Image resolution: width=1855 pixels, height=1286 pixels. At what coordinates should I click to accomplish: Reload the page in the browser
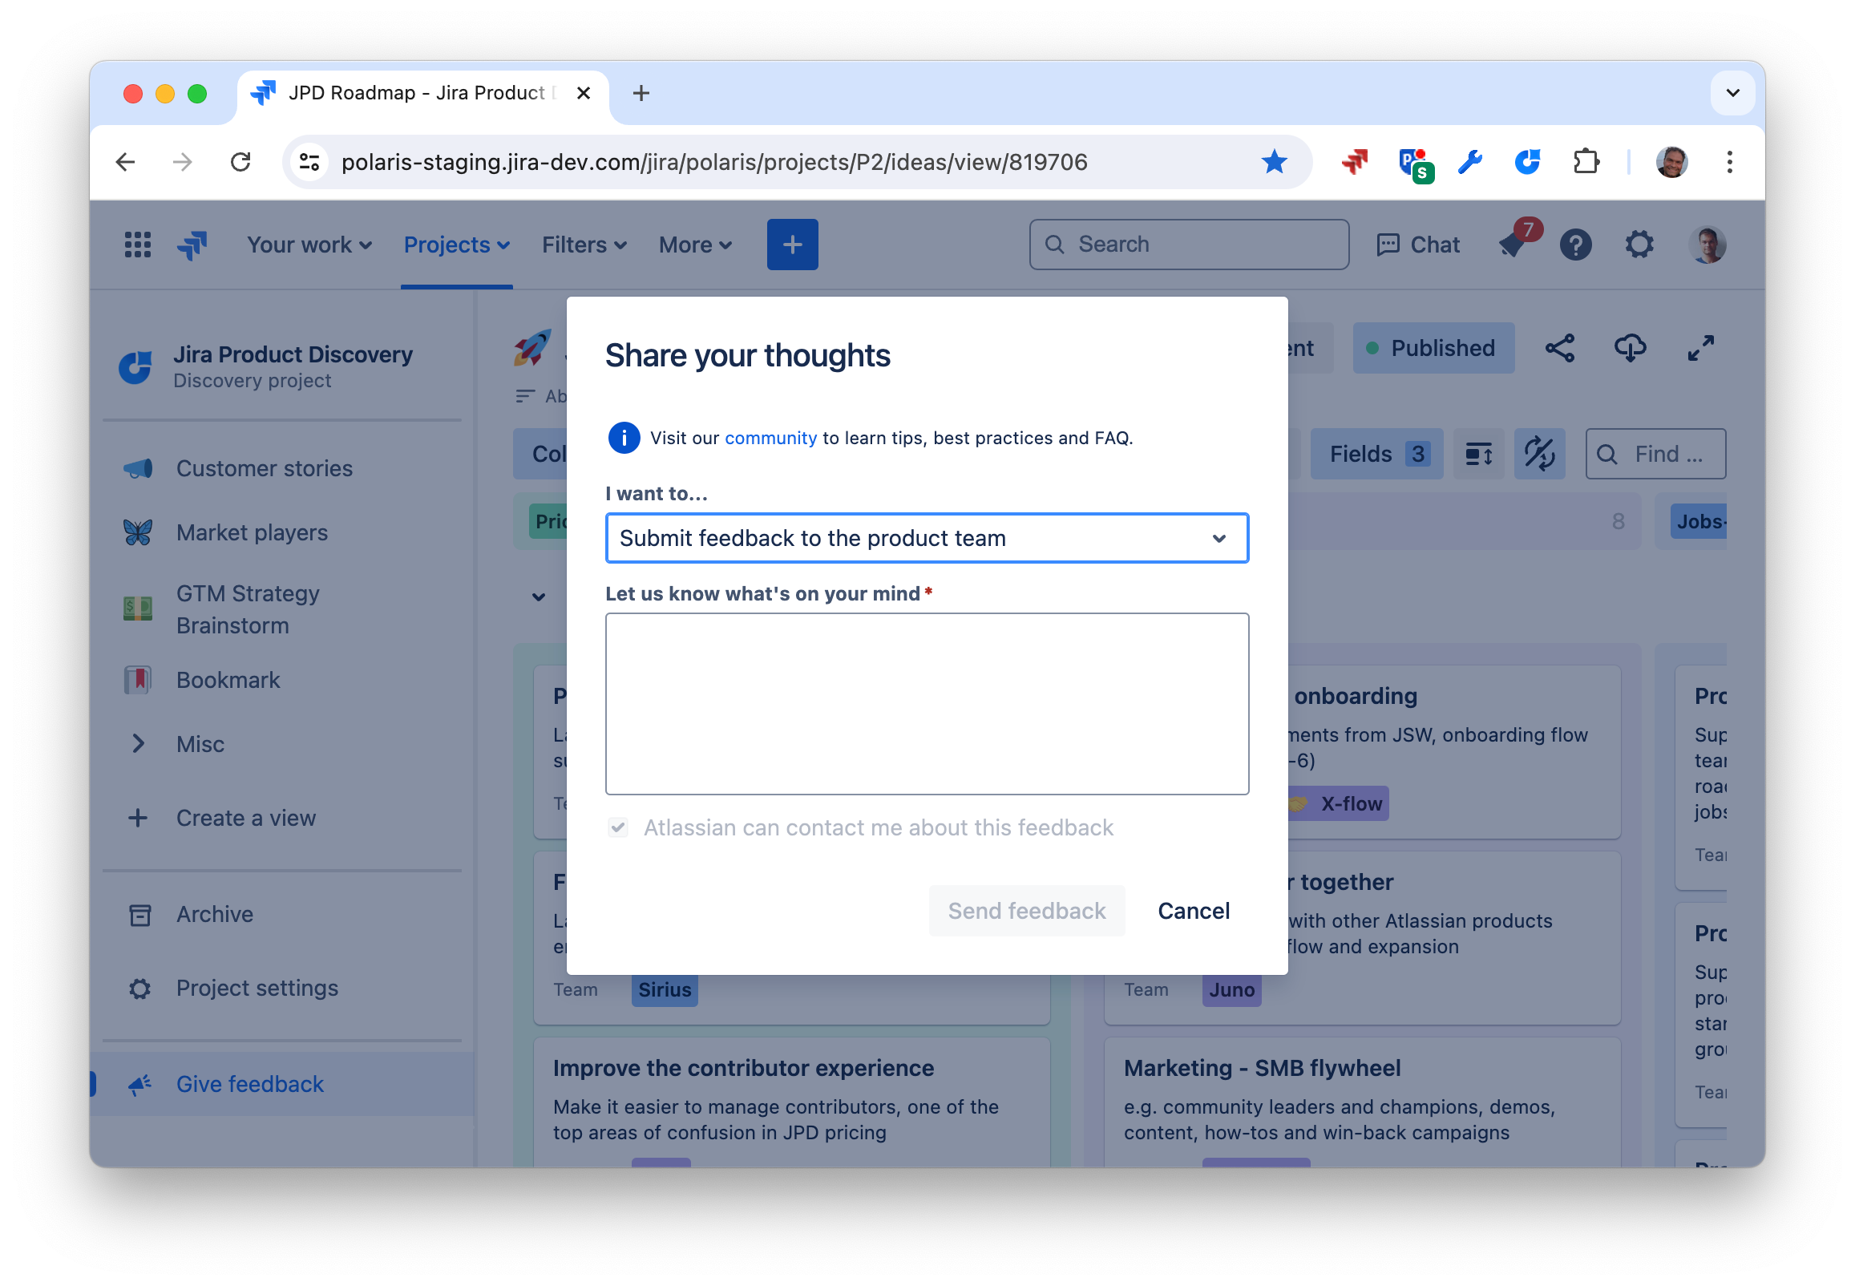(x=240, y=162)
